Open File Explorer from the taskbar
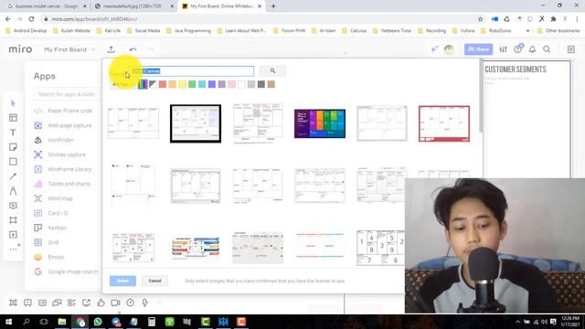 (x=62, y=322)
